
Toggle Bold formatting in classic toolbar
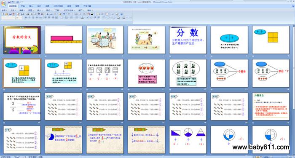click(26, 18)
